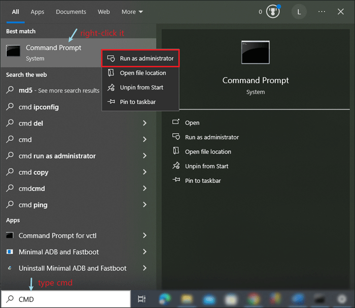Click Run as administrator in right pane
The image size is (355, 308).
[212, 137]
